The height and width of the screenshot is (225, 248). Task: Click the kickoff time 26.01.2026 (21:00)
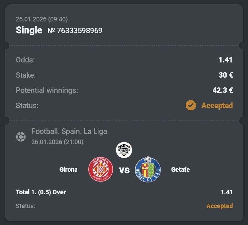point(55,141)
